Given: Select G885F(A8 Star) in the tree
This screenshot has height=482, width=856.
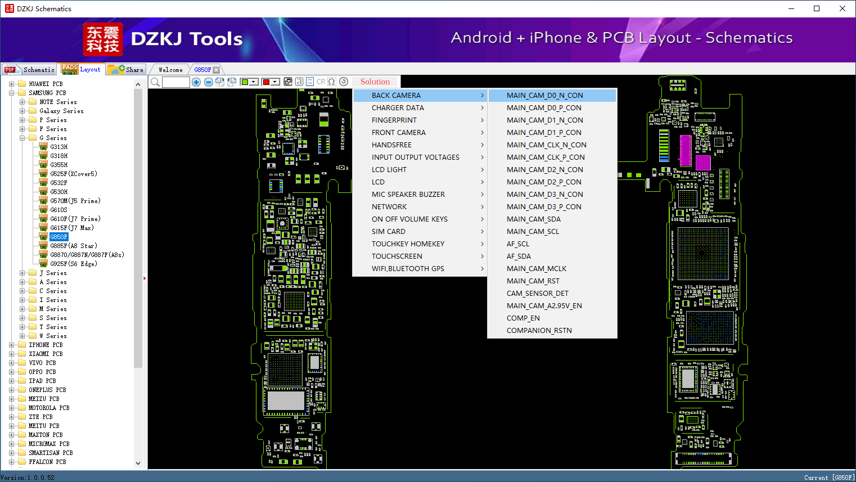Looking at the screenshot, I should 74,246.
